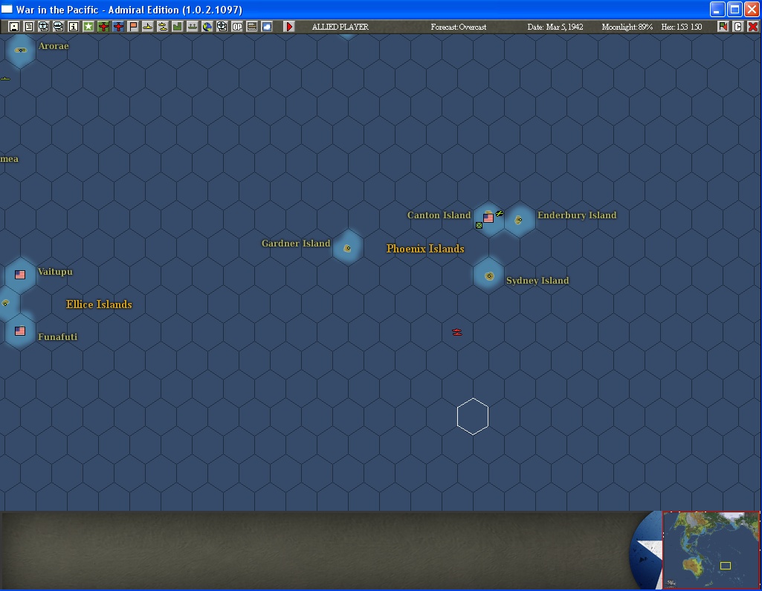
Task: Click the red arrow end-turn button
Action: [x=289, y=27]
